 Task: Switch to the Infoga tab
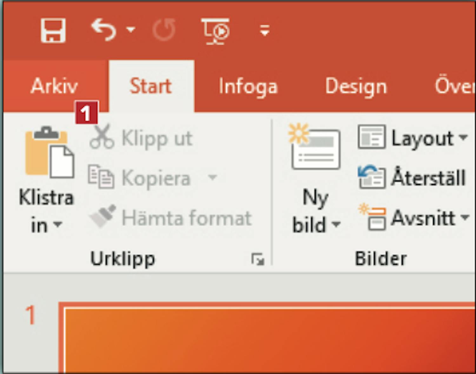pos(248,87)
